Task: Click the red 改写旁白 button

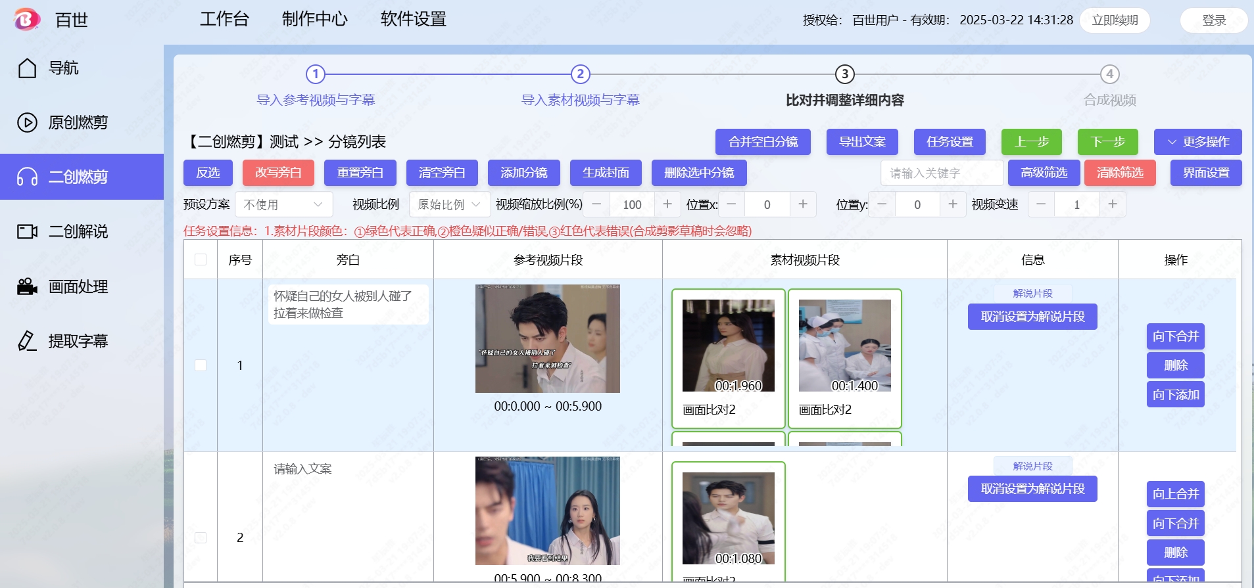Action: (x=278, y=173)
